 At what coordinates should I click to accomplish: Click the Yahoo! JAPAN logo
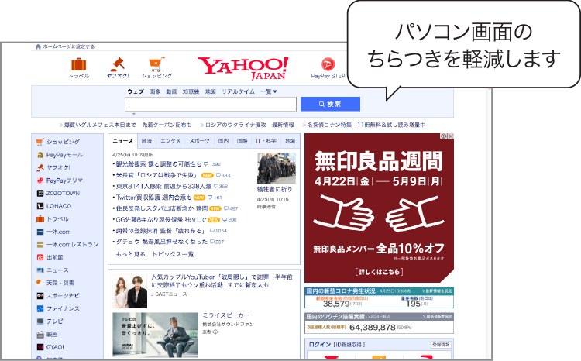pos(242,68)
